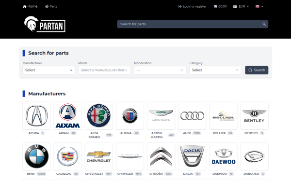The image size is (291, 181).
Task: Click the DAIHATSU text label
Action: click(251, 174)
